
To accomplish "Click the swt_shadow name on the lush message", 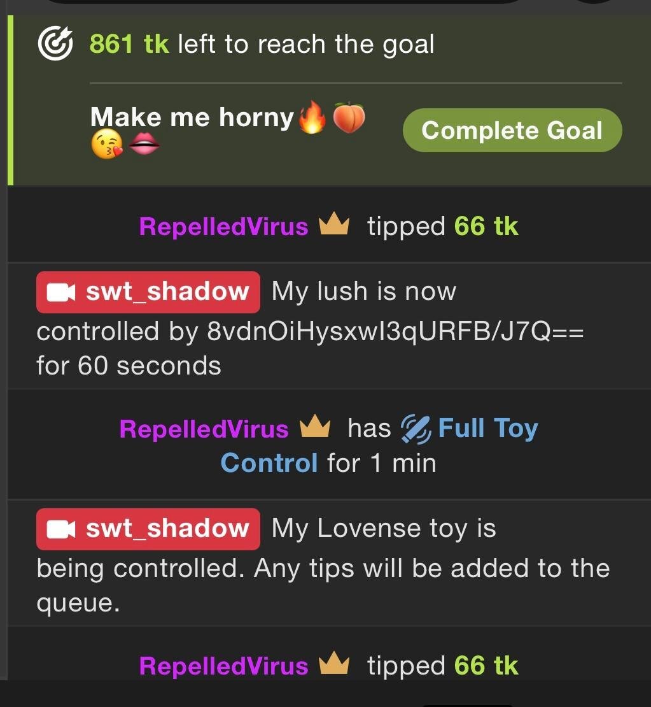I will [x=167, y=291].
